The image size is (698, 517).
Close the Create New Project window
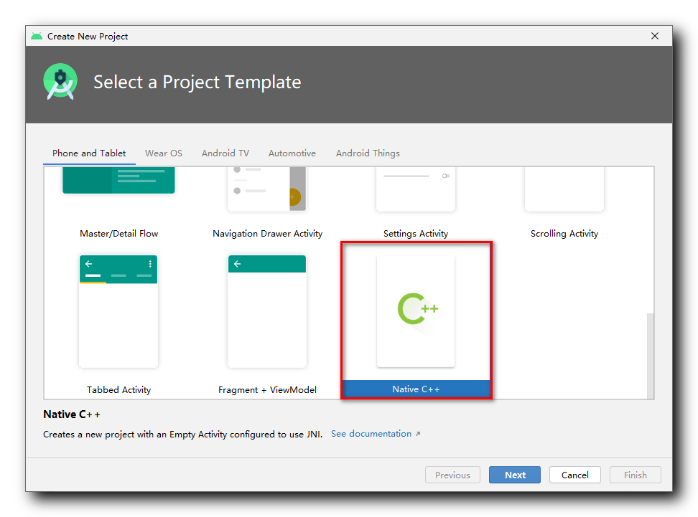(x=655, y=36)
